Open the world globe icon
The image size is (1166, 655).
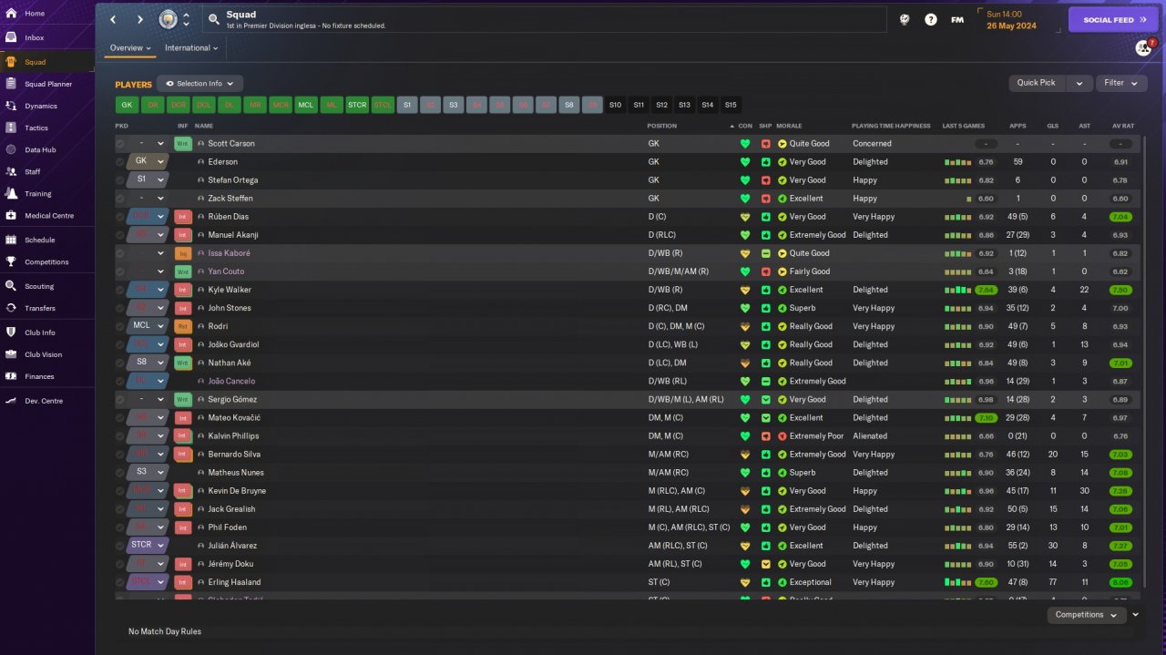(x=904, y=19)
